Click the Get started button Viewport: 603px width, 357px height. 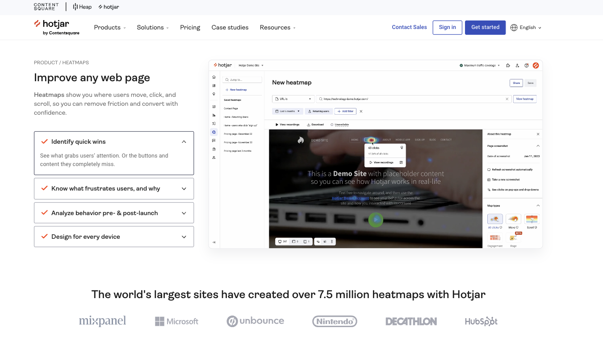click(485, 27)
